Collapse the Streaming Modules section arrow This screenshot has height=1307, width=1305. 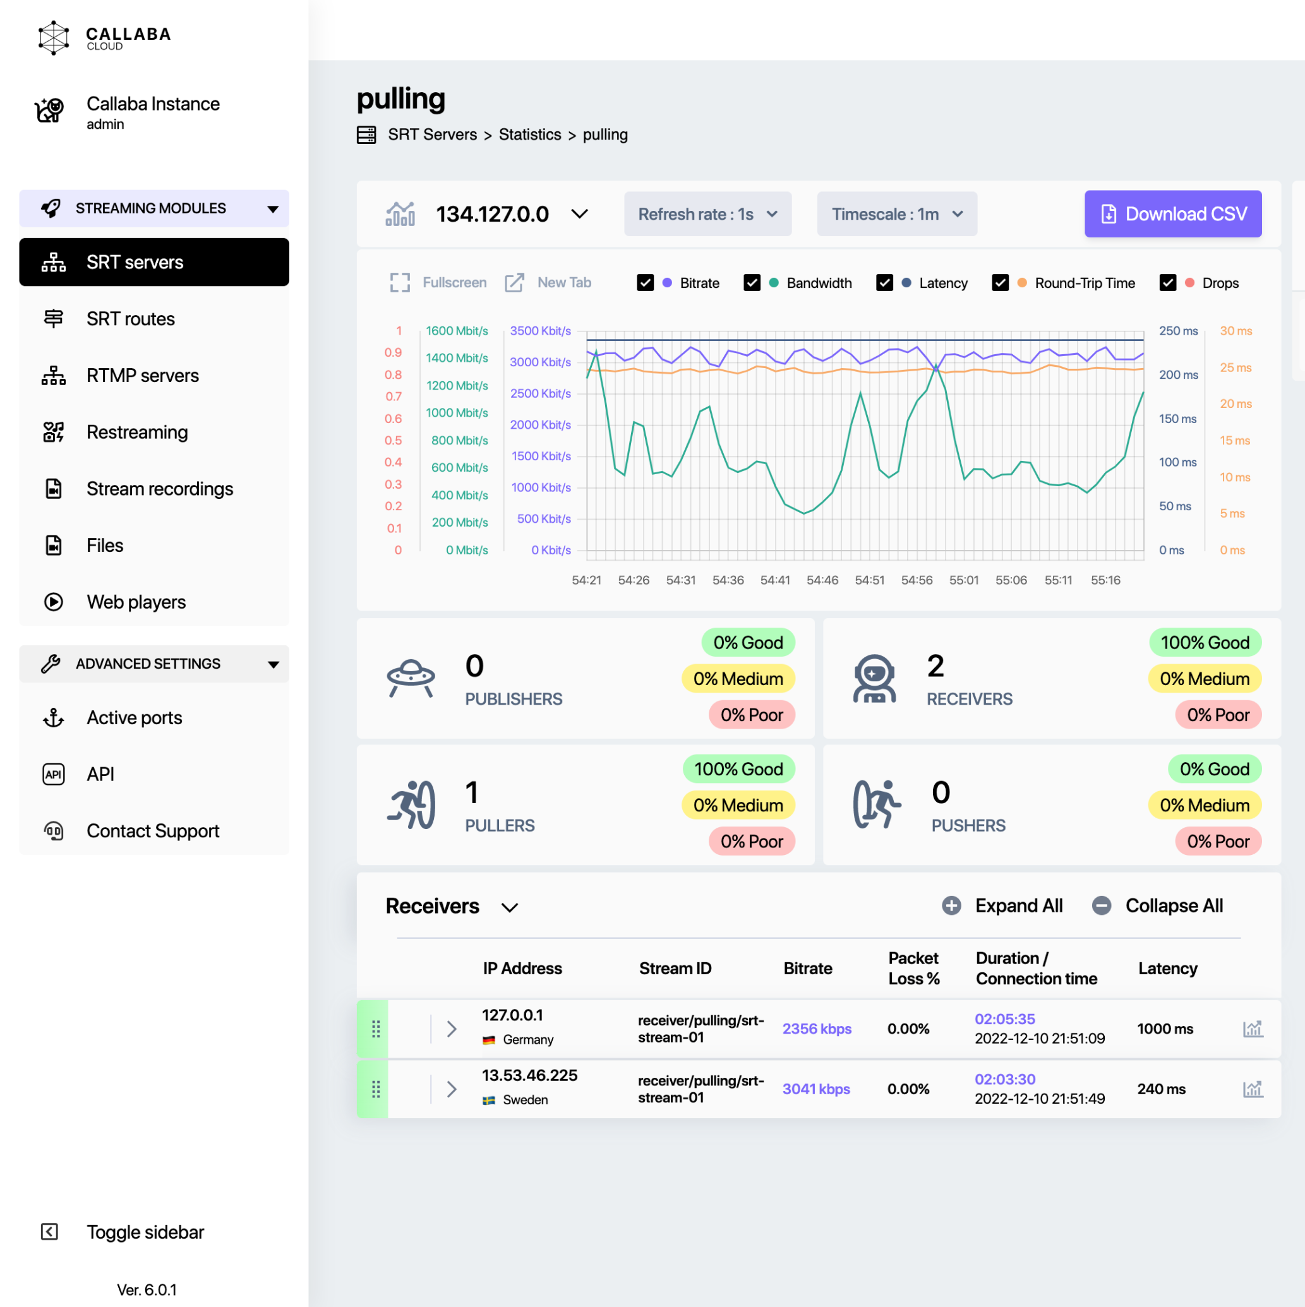273,209
